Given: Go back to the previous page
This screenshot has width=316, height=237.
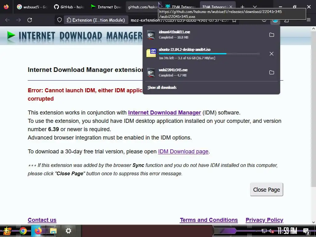Looking at the screenshot, I should 7,20.
